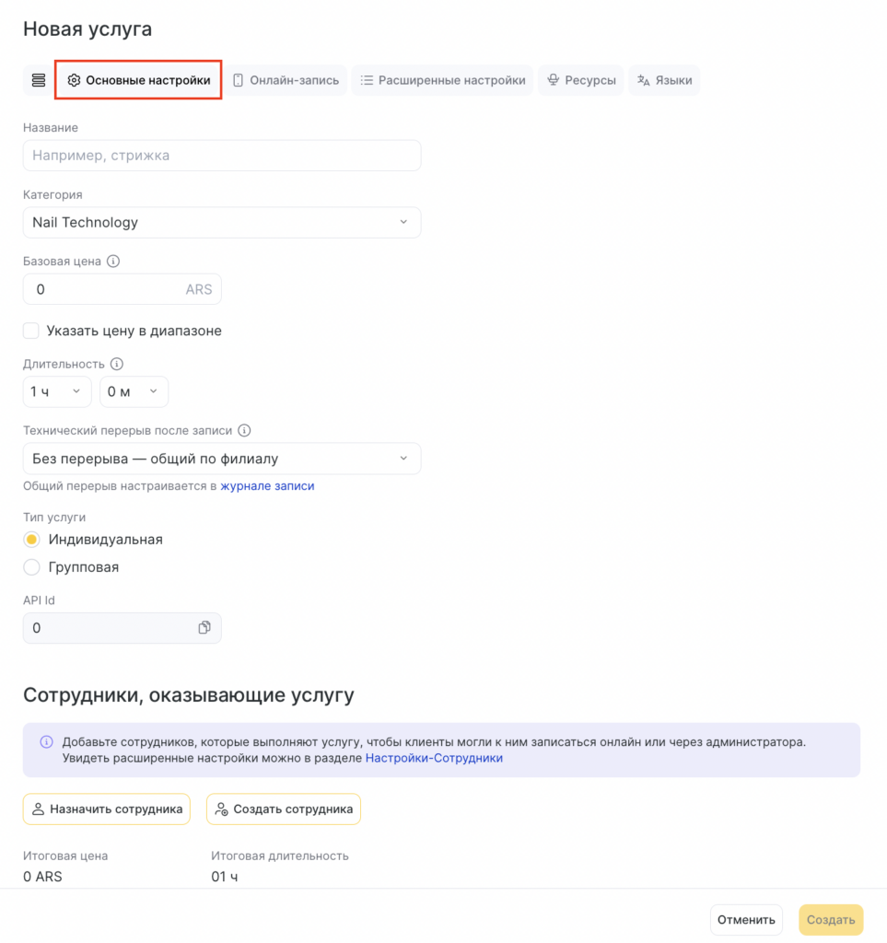The width and height of the screenshot is (887, 943).
Task: Click the info icon next to Длительность
Action: point(117,364)
